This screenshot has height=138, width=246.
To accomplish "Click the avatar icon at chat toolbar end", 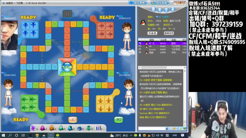I will 185,128.
